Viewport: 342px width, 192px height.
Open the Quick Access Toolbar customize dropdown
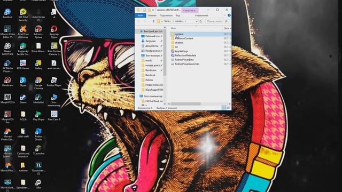point(153,10)
